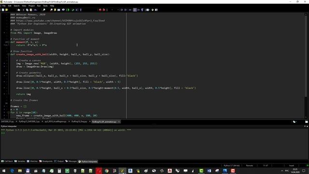Open Google Chrome from the taskbar

point(107,171)
